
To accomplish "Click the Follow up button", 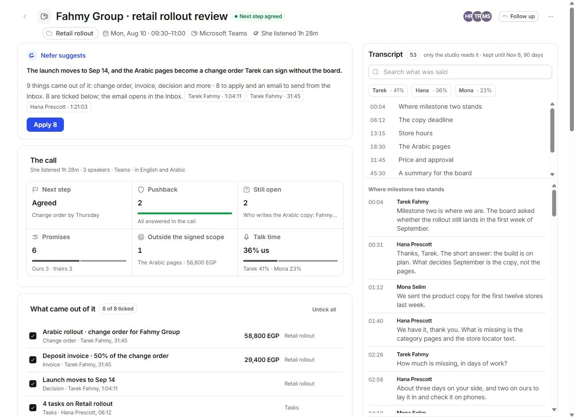I will click(518, 16).
